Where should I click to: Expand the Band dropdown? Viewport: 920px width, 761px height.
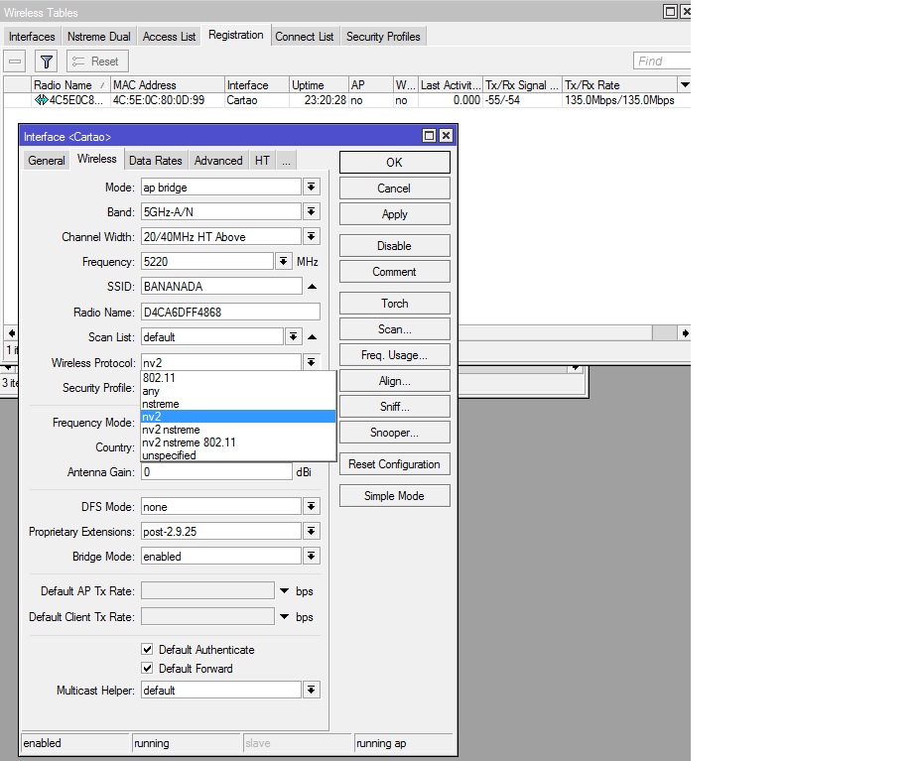pos(311,211)
